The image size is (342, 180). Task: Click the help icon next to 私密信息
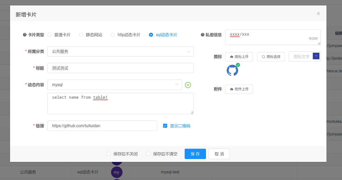coord(202,35)
